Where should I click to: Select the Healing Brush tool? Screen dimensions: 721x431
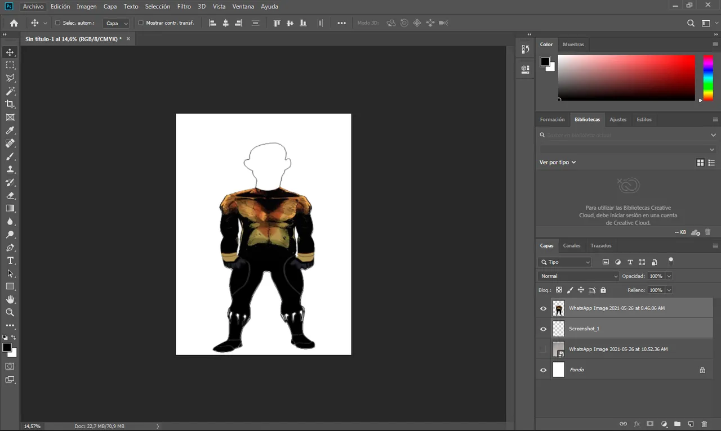pos(10,143)
